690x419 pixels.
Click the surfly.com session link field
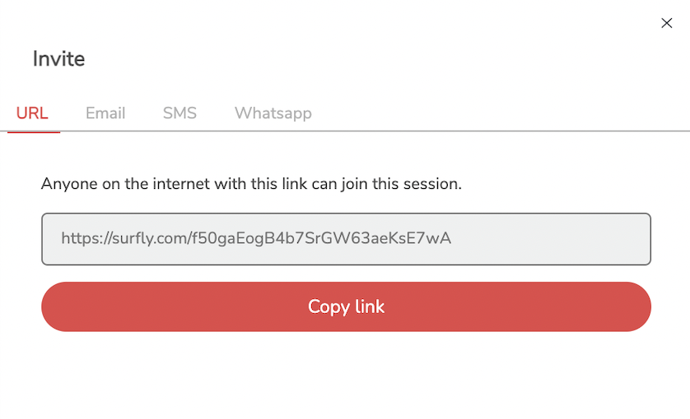pyautogui.click(x=346, y=239)
